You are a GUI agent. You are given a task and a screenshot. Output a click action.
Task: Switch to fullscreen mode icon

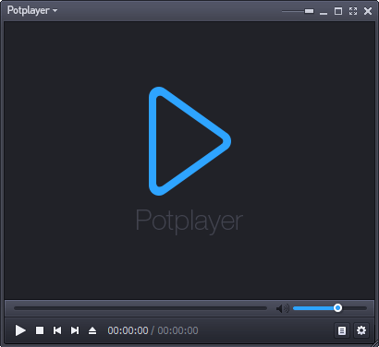(x=353, y=11)
